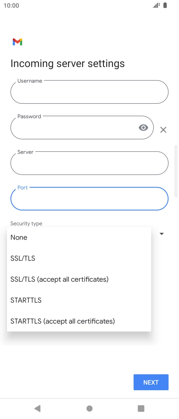Click into the Server field
Viewport: 179px width, 419px height.
tap(89, 163)
